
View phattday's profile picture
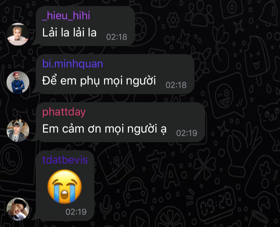click(18, 130)
